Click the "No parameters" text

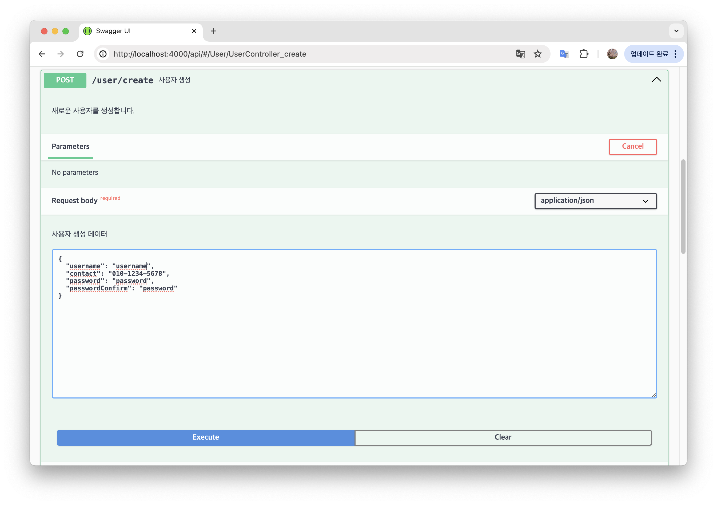pyautogui.click(x=75, y=172)
